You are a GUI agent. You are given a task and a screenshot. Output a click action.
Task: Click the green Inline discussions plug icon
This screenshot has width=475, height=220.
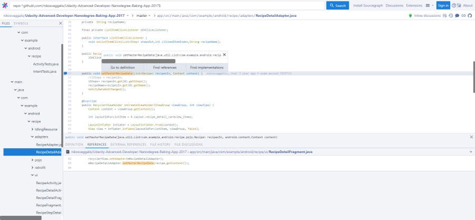(x=411, y=15)
